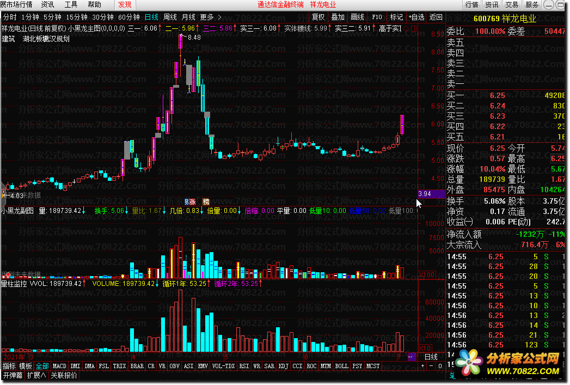Add stock via +自选 button
This screenshot has width=570, height=385.
point(416,17)
